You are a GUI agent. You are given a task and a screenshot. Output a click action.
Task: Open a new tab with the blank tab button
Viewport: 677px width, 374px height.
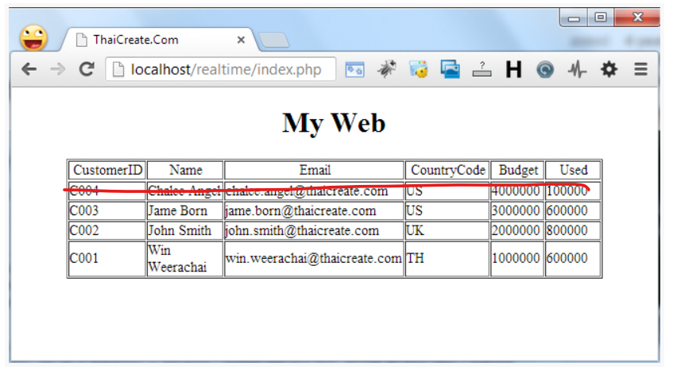coord(274,40)
